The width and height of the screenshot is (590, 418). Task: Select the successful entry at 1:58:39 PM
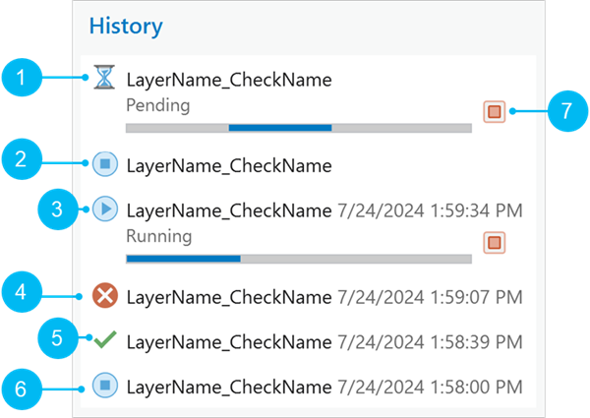pyautogui.click(x=229, y=341)
